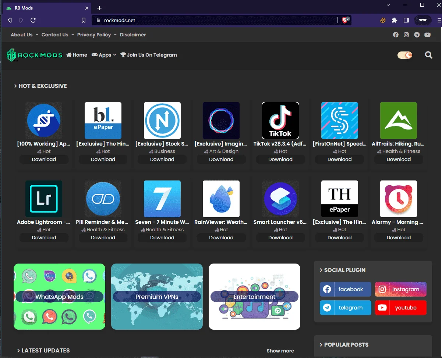Expand the Apps dropdown menu
442x358 pixels.
pyautogui.click(x=104, y=55)
